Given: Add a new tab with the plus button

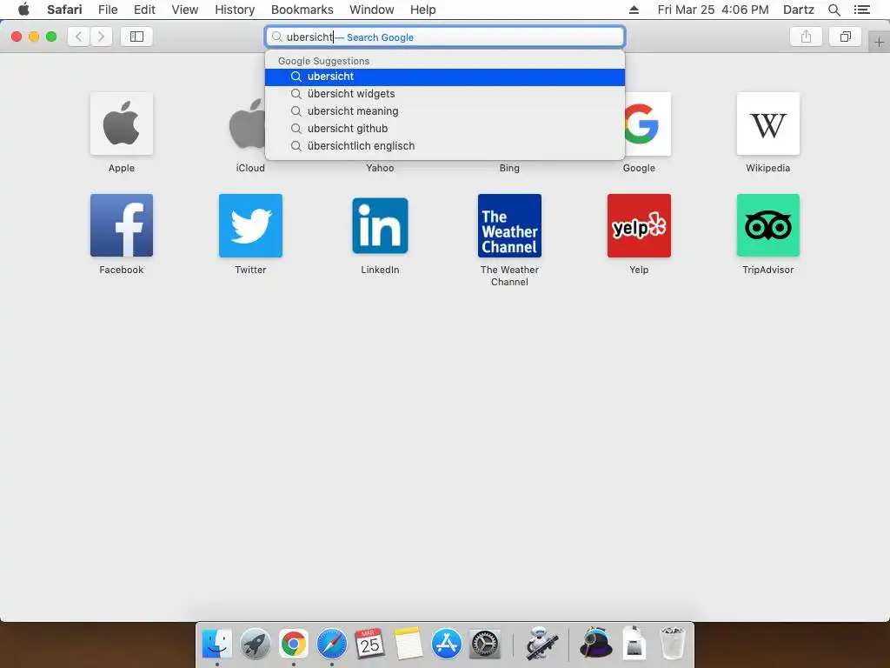Looking at the screenshot, I should [x=879, y=43].
